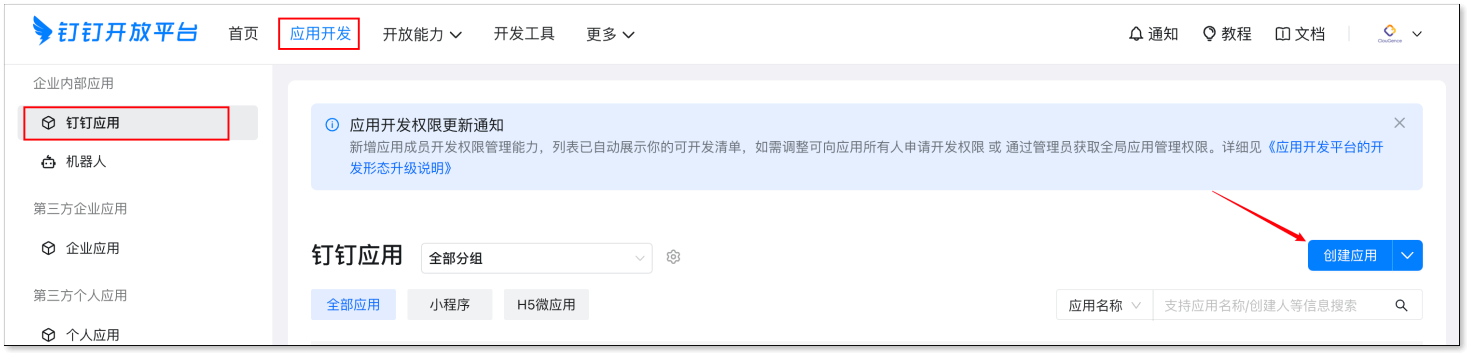
Task: Expand the 开放能力 dropdown menu
Action: pyautogui.click(x=422, y=35)
